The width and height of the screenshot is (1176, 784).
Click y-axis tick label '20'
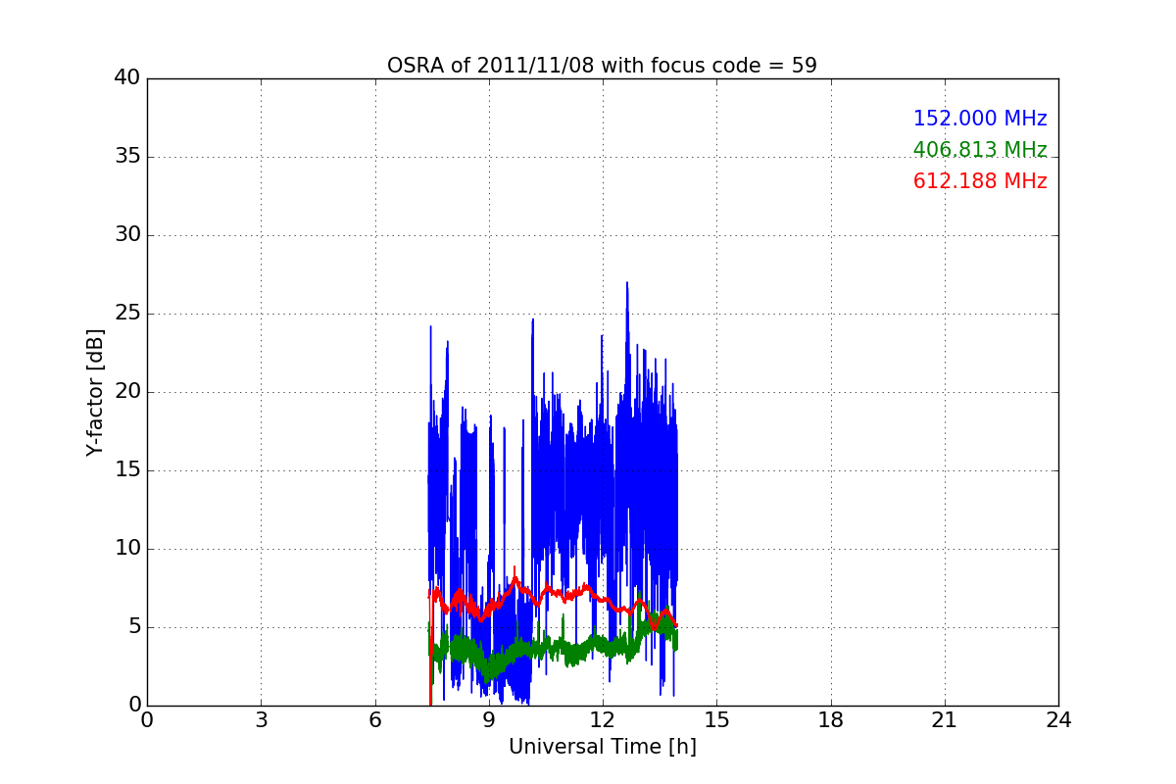[127, 392]
